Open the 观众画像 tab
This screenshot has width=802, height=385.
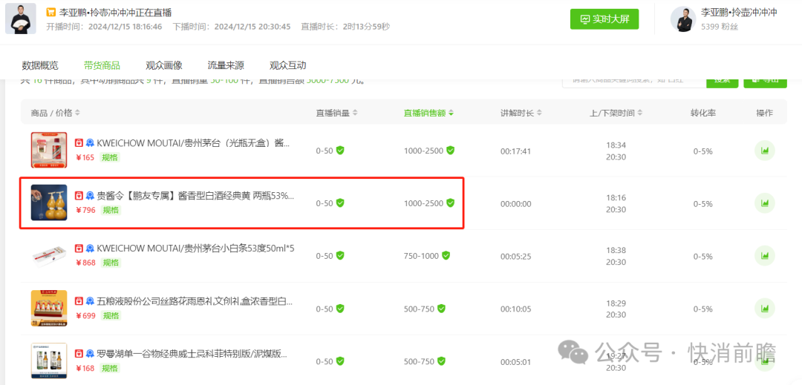(163, 65)
